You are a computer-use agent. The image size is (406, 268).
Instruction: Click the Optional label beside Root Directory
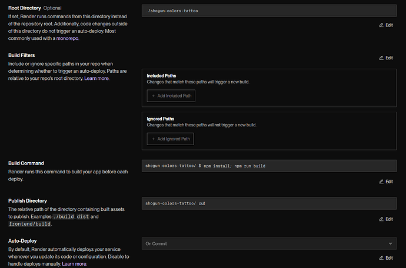[52, 8]
